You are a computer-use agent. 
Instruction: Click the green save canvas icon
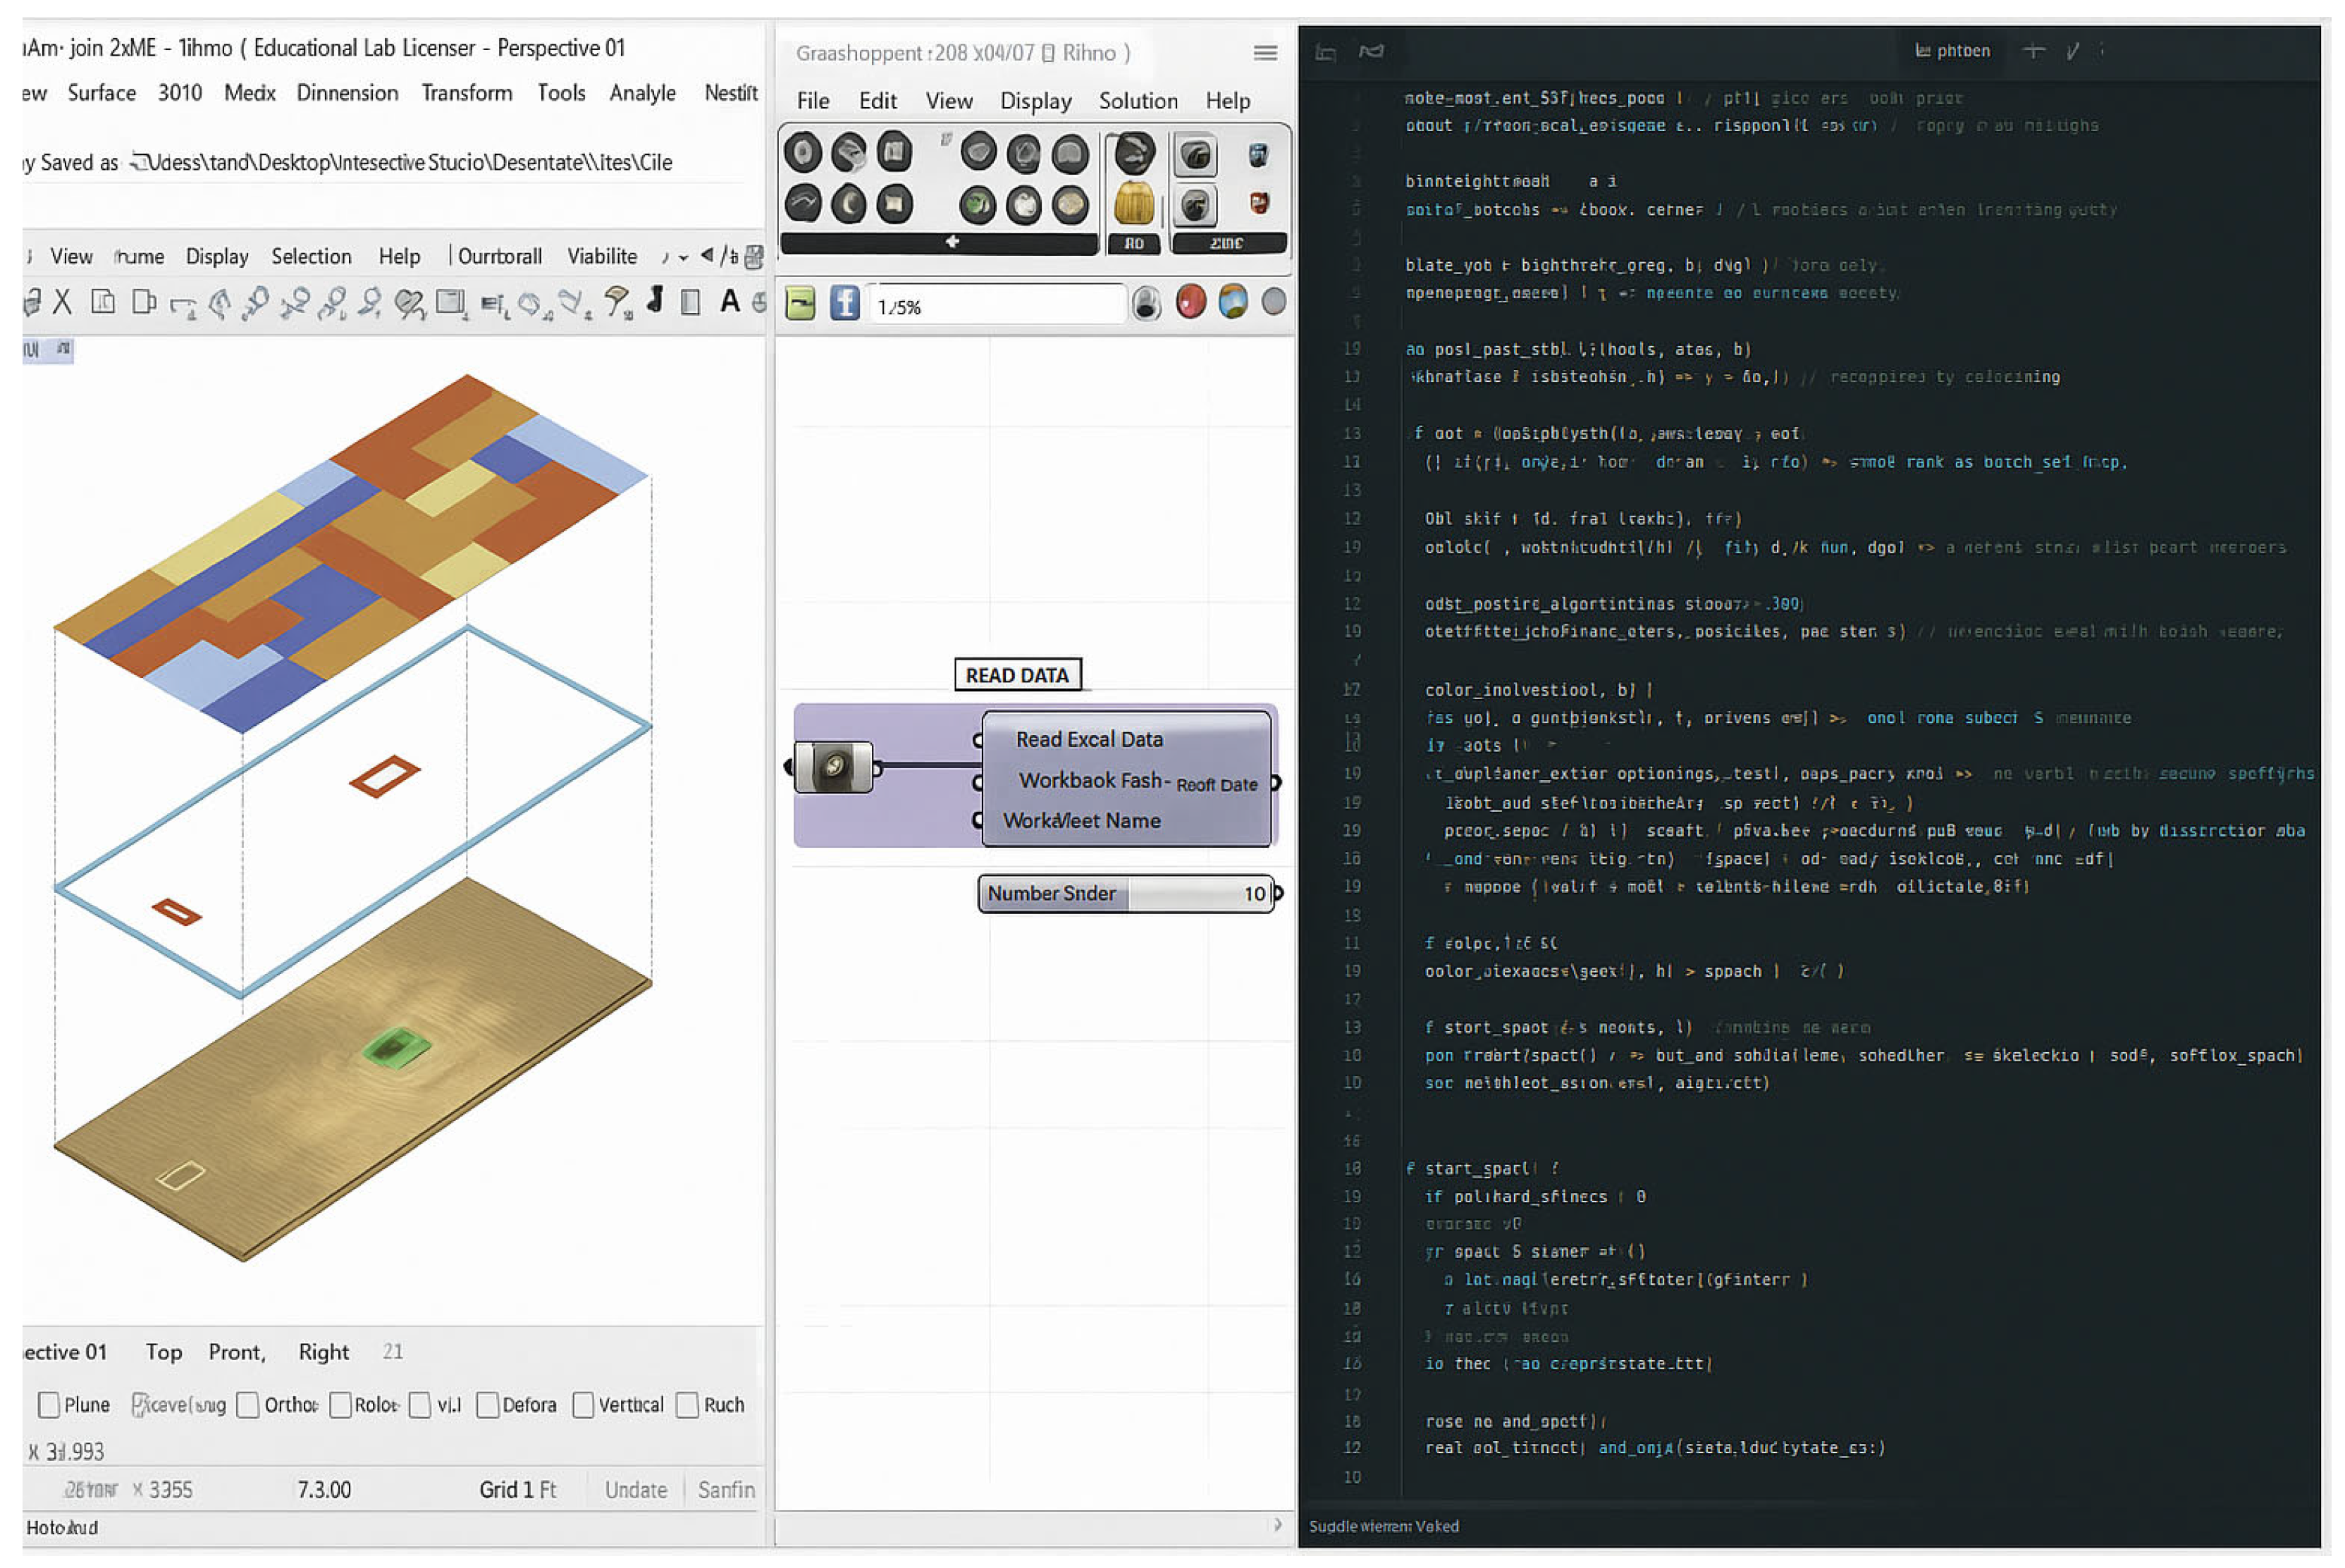coord(800,303)
